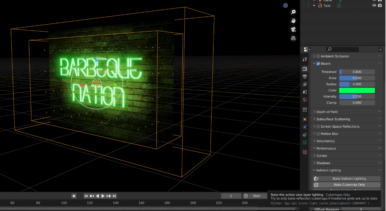Open the Object Constraints properties tab
The width and height of the screenshot is (386, 211).
click(305, 135)
